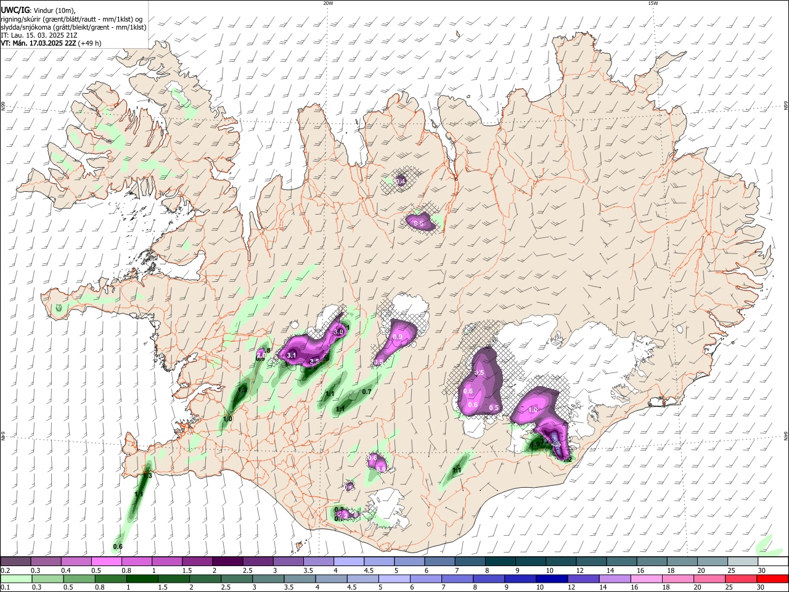Click the '20W' longitude label at top
The height and width of the screenshot is (592, 789).
[328, 3]
